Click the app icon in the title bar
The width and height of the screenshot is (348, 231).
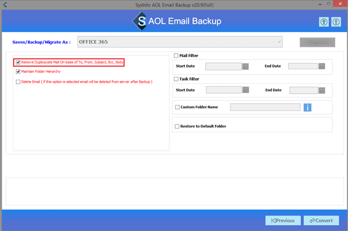tap(5, 5)
